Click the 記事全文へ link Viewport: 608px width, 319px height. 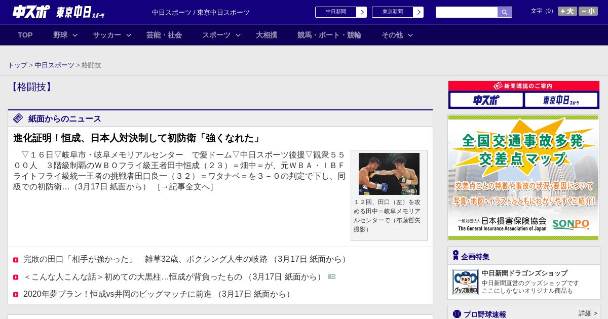tap(185, 187)
